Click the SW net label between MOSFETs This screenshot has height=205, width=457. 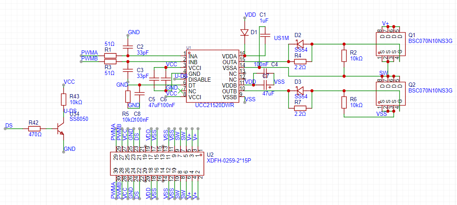tap(383, 72)
